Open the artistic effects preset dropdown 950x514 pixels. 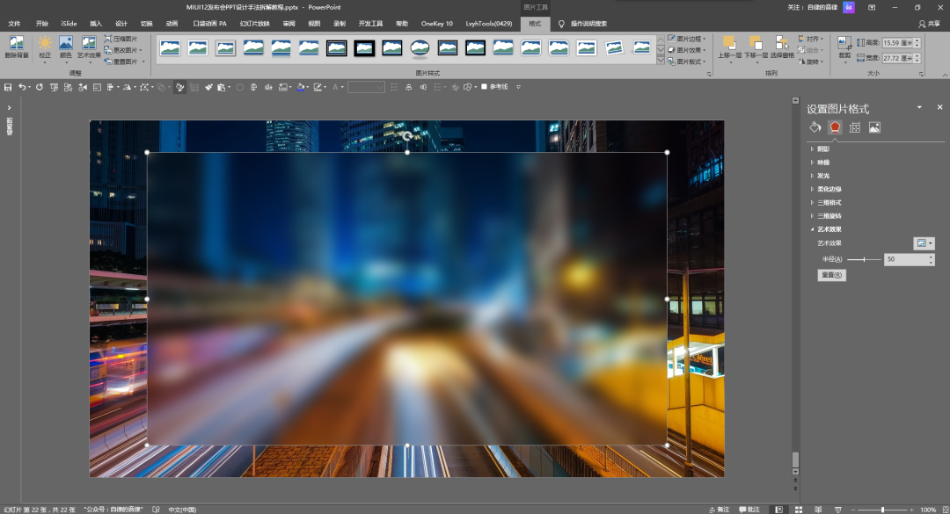pos(924,243)
